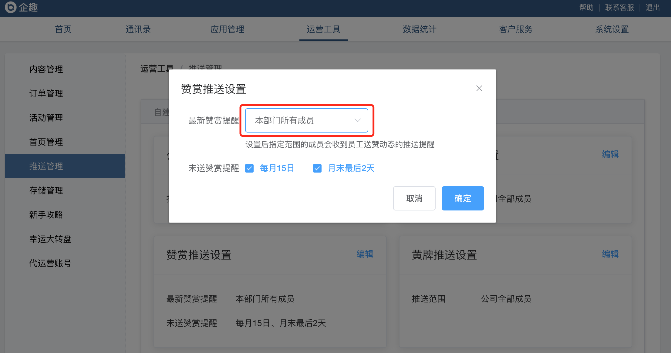Viewport: 671px width, 353px height.
Task: Open the 运营工具 tab
Action: pos(323,29)
